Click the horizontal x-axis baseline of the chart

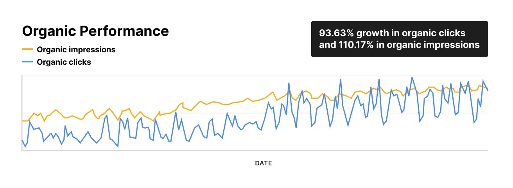click(254, 150)
